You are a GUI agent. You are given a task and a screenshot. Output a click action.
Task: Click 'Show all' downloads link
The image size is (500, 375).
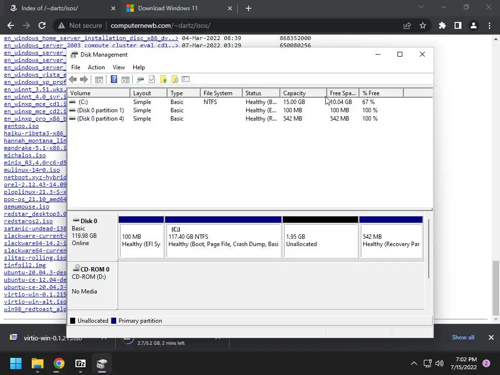pyautogui.click(x=463, y=337)
